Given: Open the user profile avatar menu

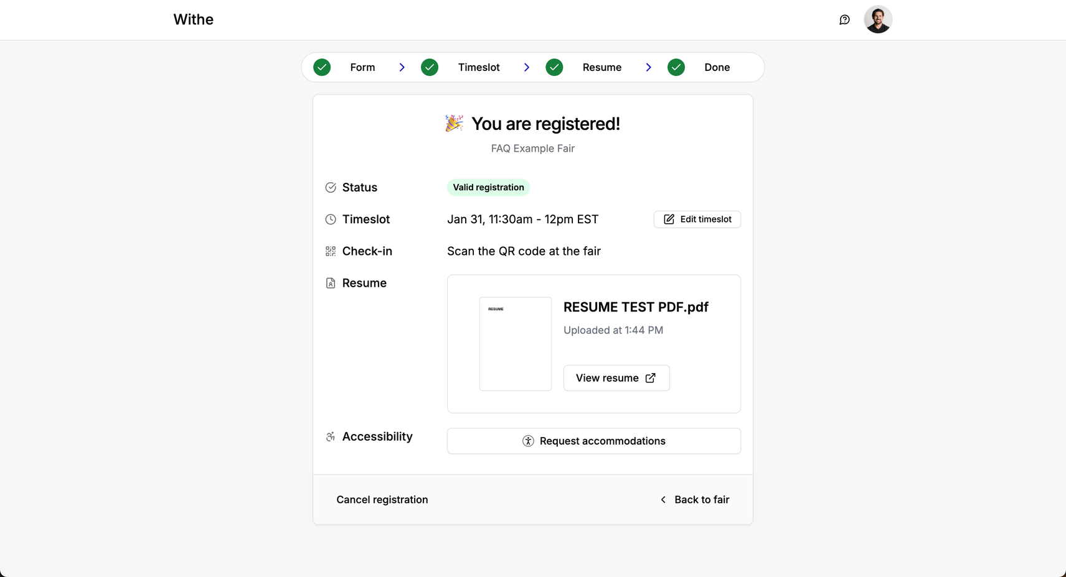Looking at the screenshot, I should [x=878, y=20].
